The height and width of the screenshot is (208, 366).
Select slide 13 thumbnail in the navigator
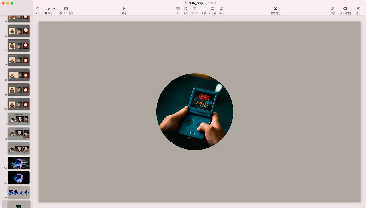click(x=19, y=148)
